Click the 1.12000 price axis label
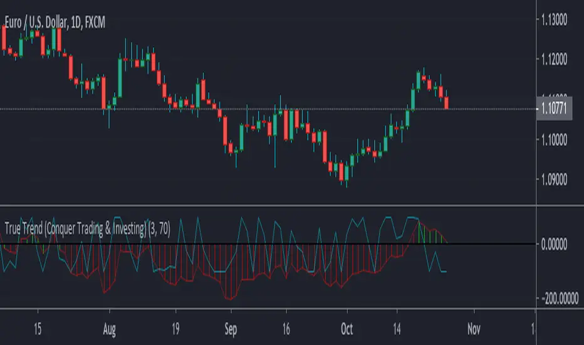The image size is (584, 345). (554, 59)
